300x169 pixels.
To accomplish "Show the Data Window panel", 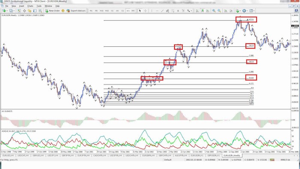I will [x=24, y=11].
